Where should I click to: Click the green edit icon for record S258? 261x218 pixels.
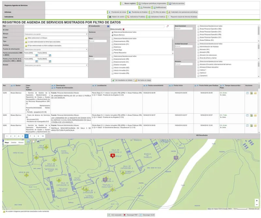[x=251, y=93]
